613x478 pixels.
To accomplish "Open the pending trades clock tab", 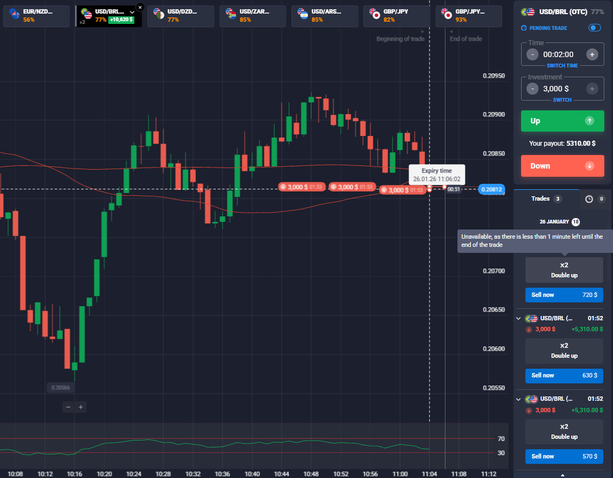I will point(589,199).
